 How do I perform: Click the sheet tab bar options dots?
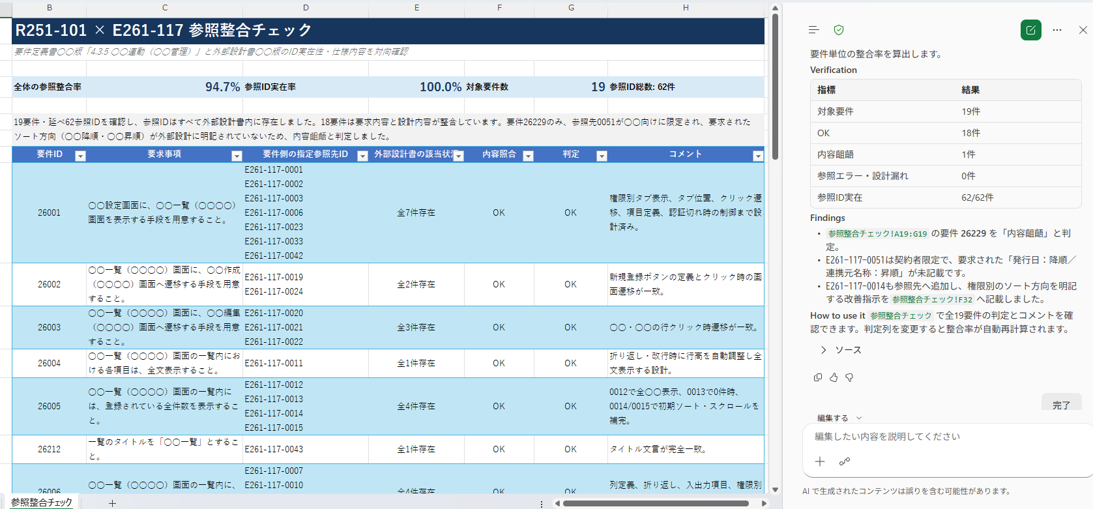coord(542,504)
